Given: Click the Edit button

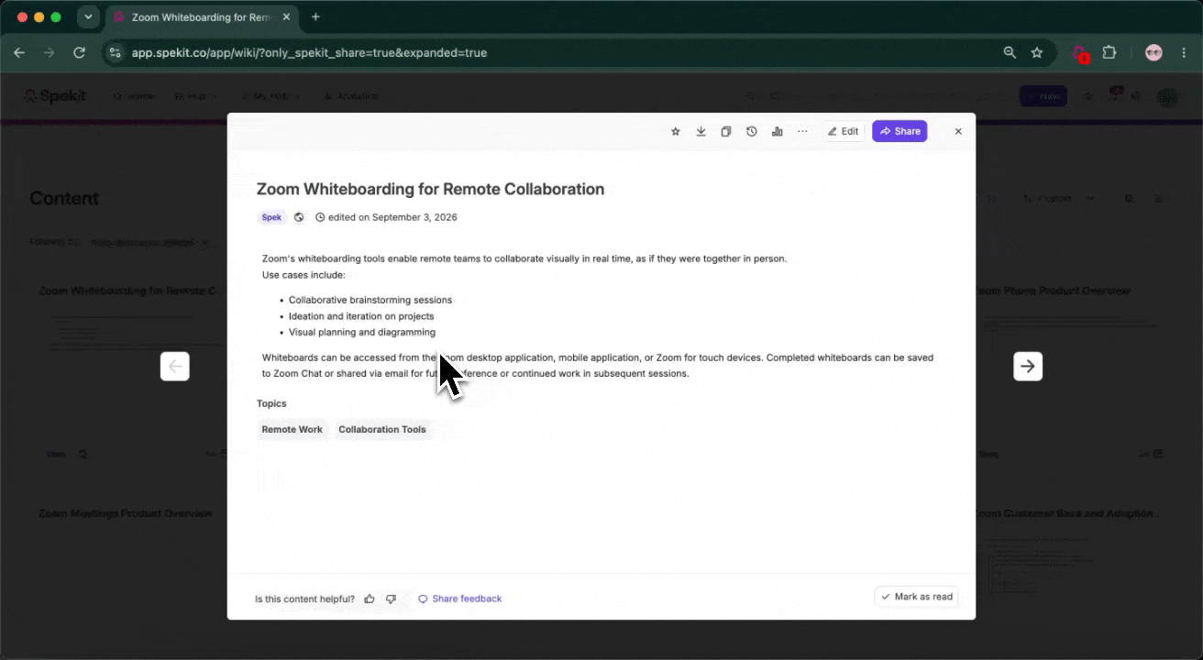Looking at the screenshot, I should click(x=844, y=131).
